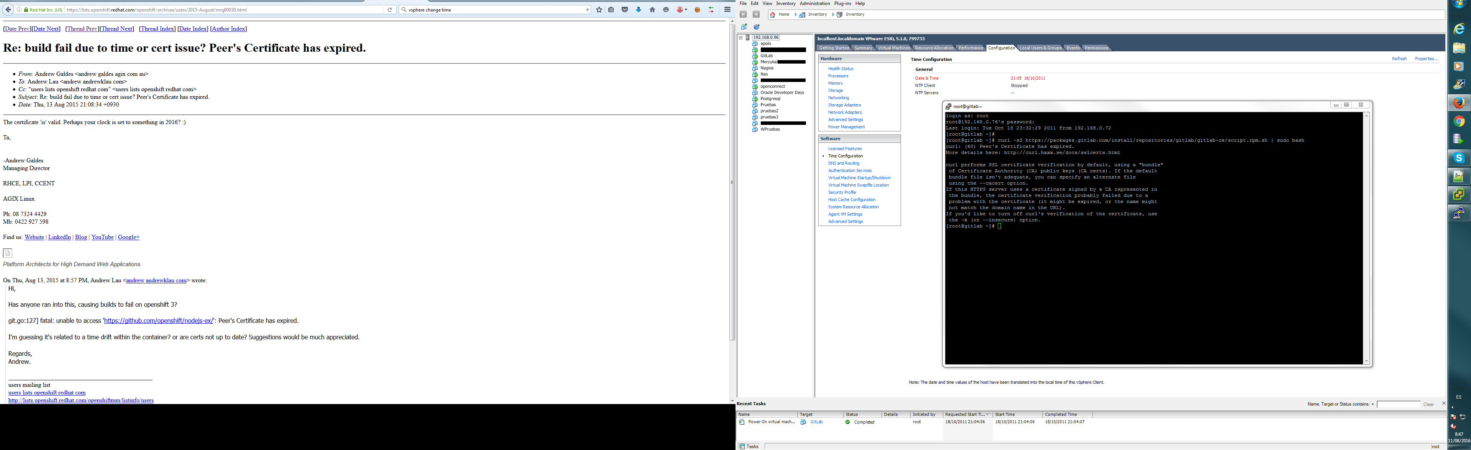
Task: Create new virtual machine toolbar icon
Action: 744,27
